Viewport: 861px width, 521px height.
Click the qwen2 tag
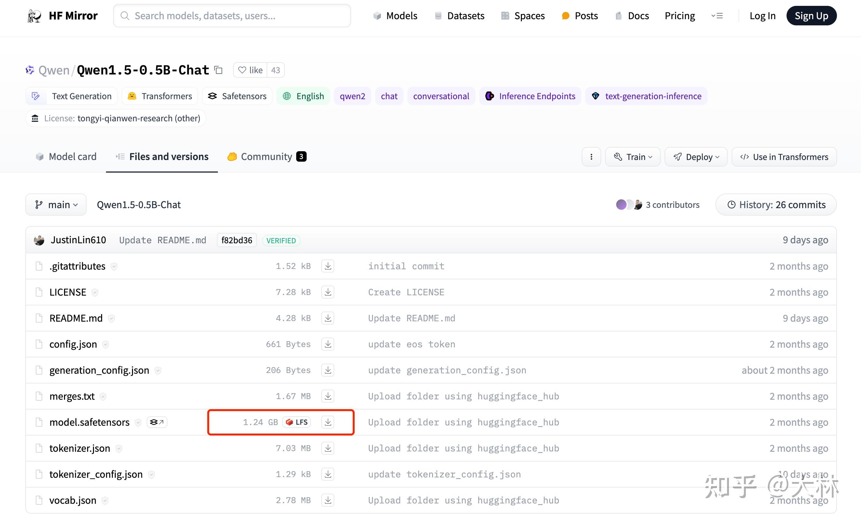tap(352, 96)
